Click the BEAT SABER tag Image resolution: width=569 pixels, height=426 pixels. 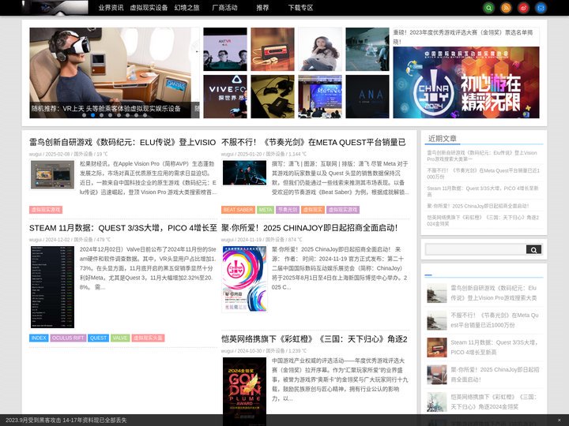click(x=238, y=210)
